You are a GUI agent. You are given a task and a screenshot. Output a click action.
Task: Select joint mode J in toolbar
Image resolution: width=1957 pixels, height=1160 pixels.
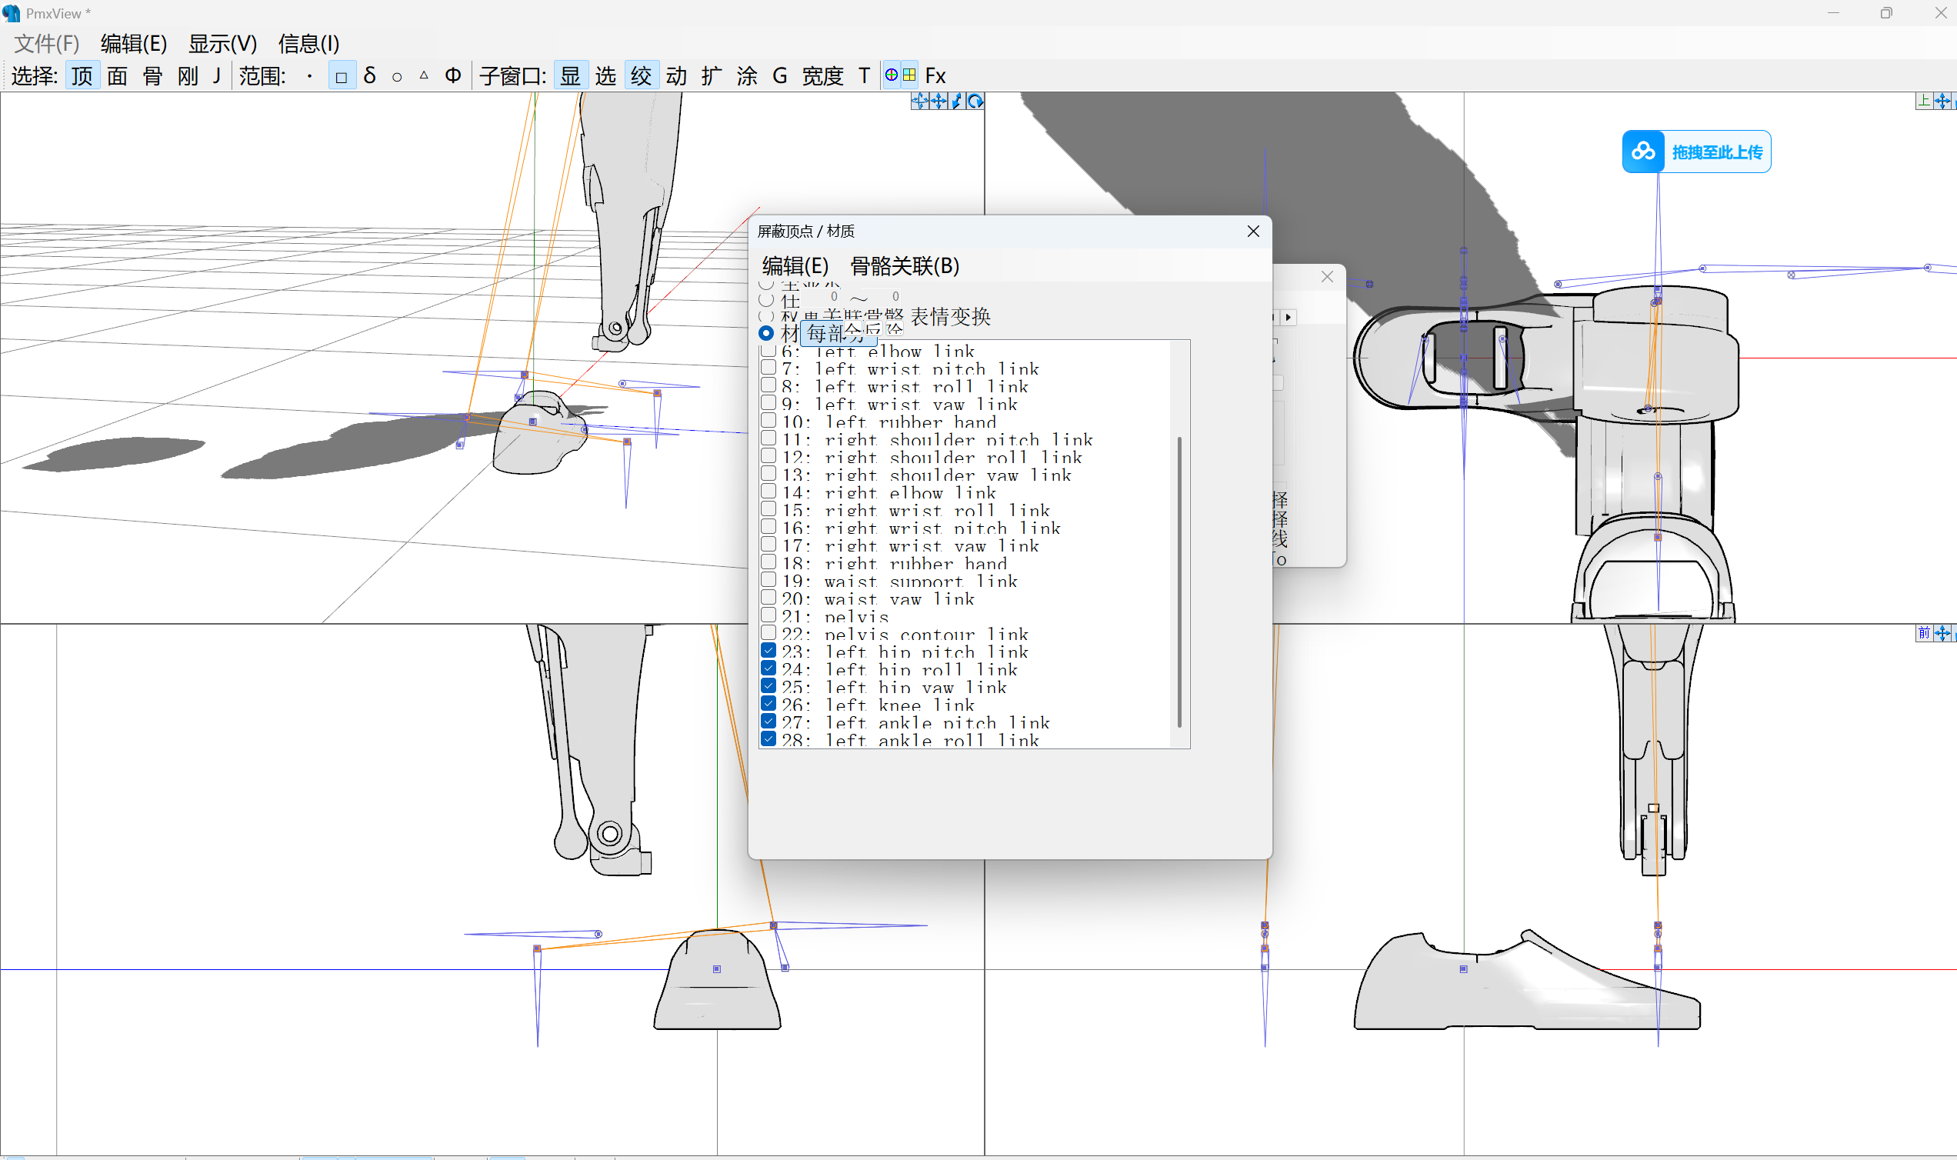pos(216,76)
